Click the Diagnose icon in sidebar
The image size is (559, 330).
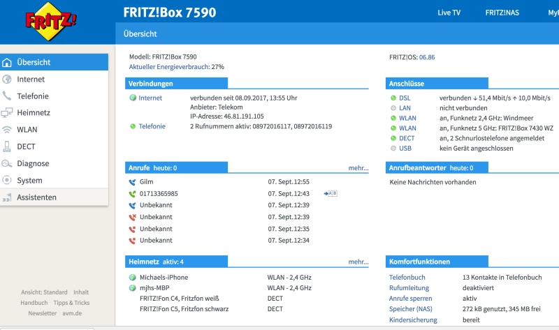click(7, 163)
